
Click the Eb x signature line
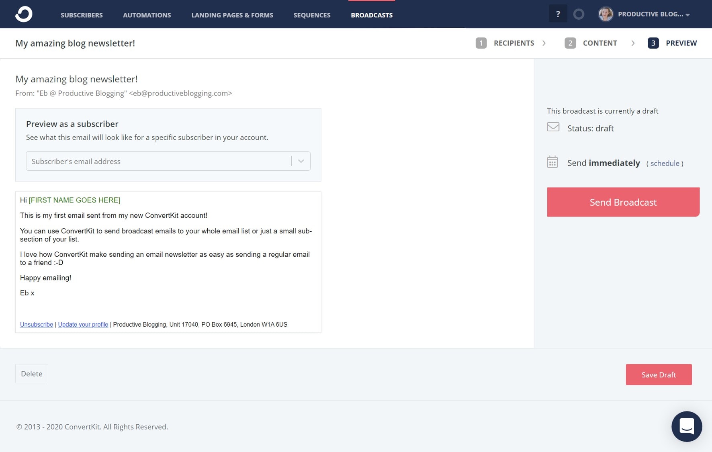click(27, 293)
